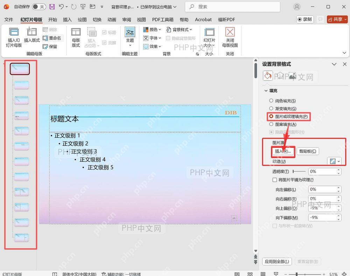
Task: Select the Effects pentagon tab icon
Action: coord(280,76)
